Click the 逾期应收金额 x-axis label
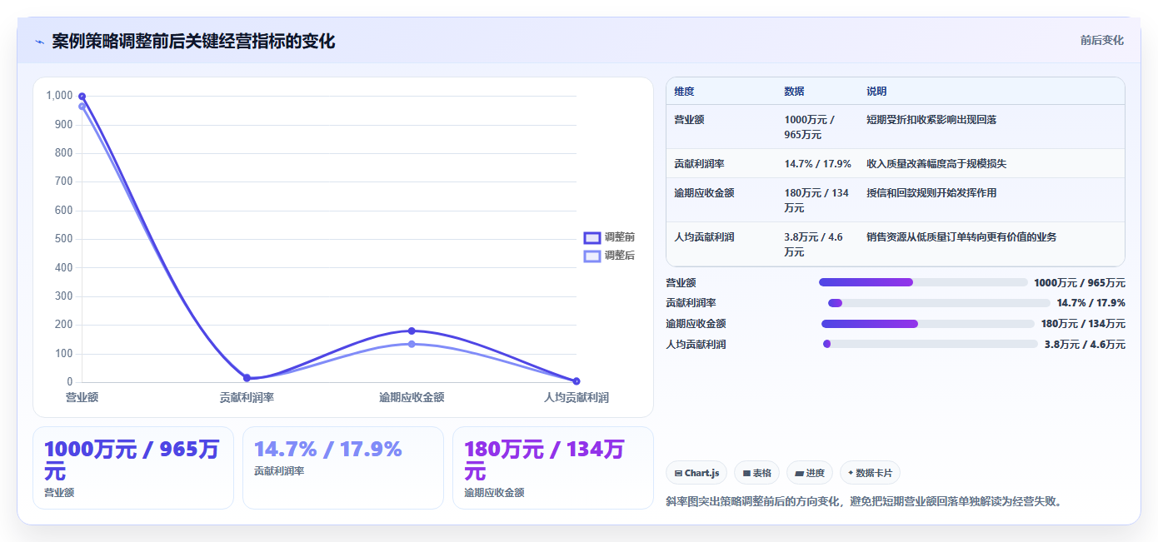 tap(412, 397)
